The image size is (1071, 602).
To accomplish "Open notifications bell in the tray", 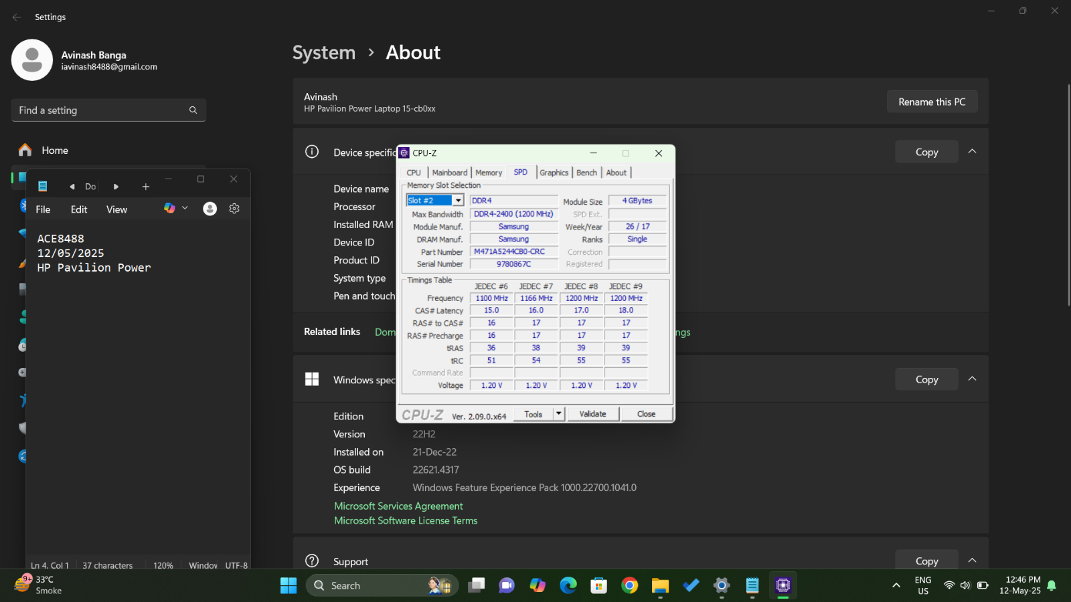I will click(1052, 585).
